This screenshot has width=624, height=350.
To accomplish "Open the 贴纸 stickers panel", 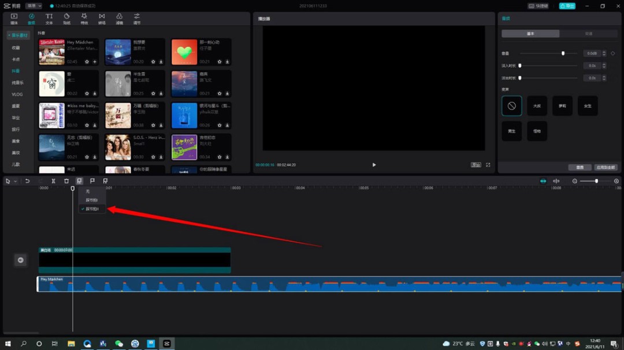I will (x=66, y=18).
